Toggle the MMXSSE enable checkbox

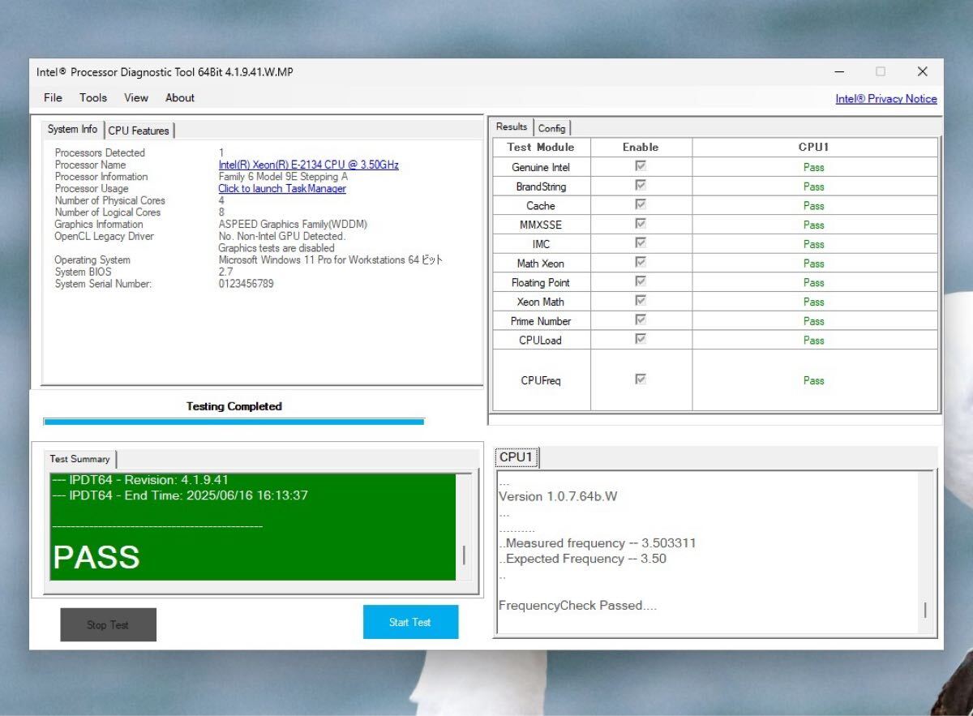click(x=641, y=224)
